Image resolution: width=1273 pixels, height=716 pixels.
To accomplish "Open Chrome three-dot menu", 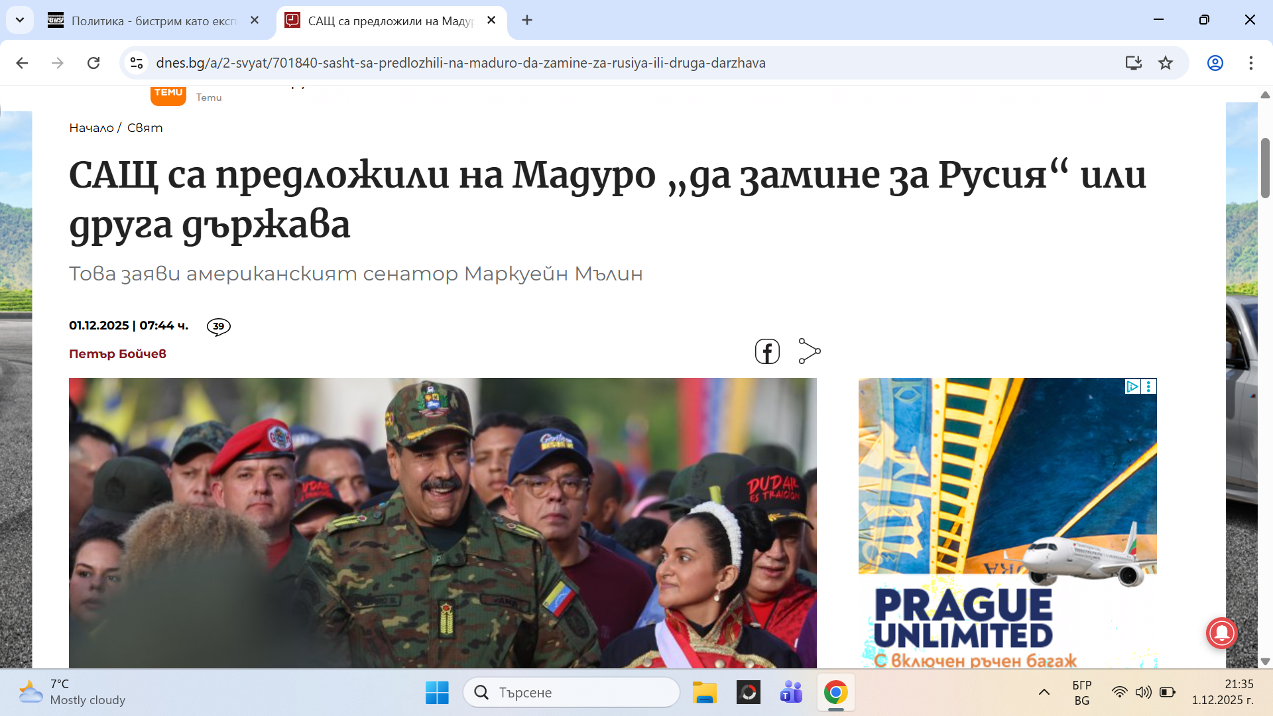I will tap(1250, 63).
